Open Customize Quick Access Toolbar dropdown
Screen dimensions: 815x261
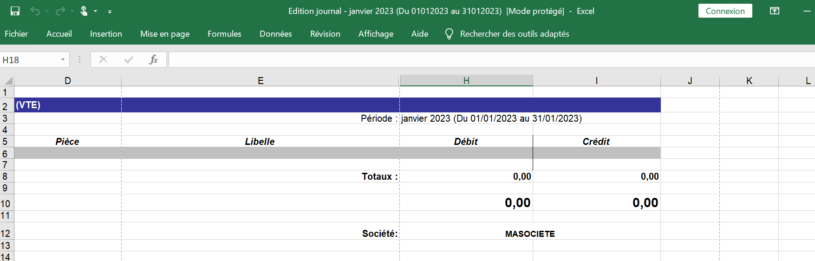click(110, 12)
